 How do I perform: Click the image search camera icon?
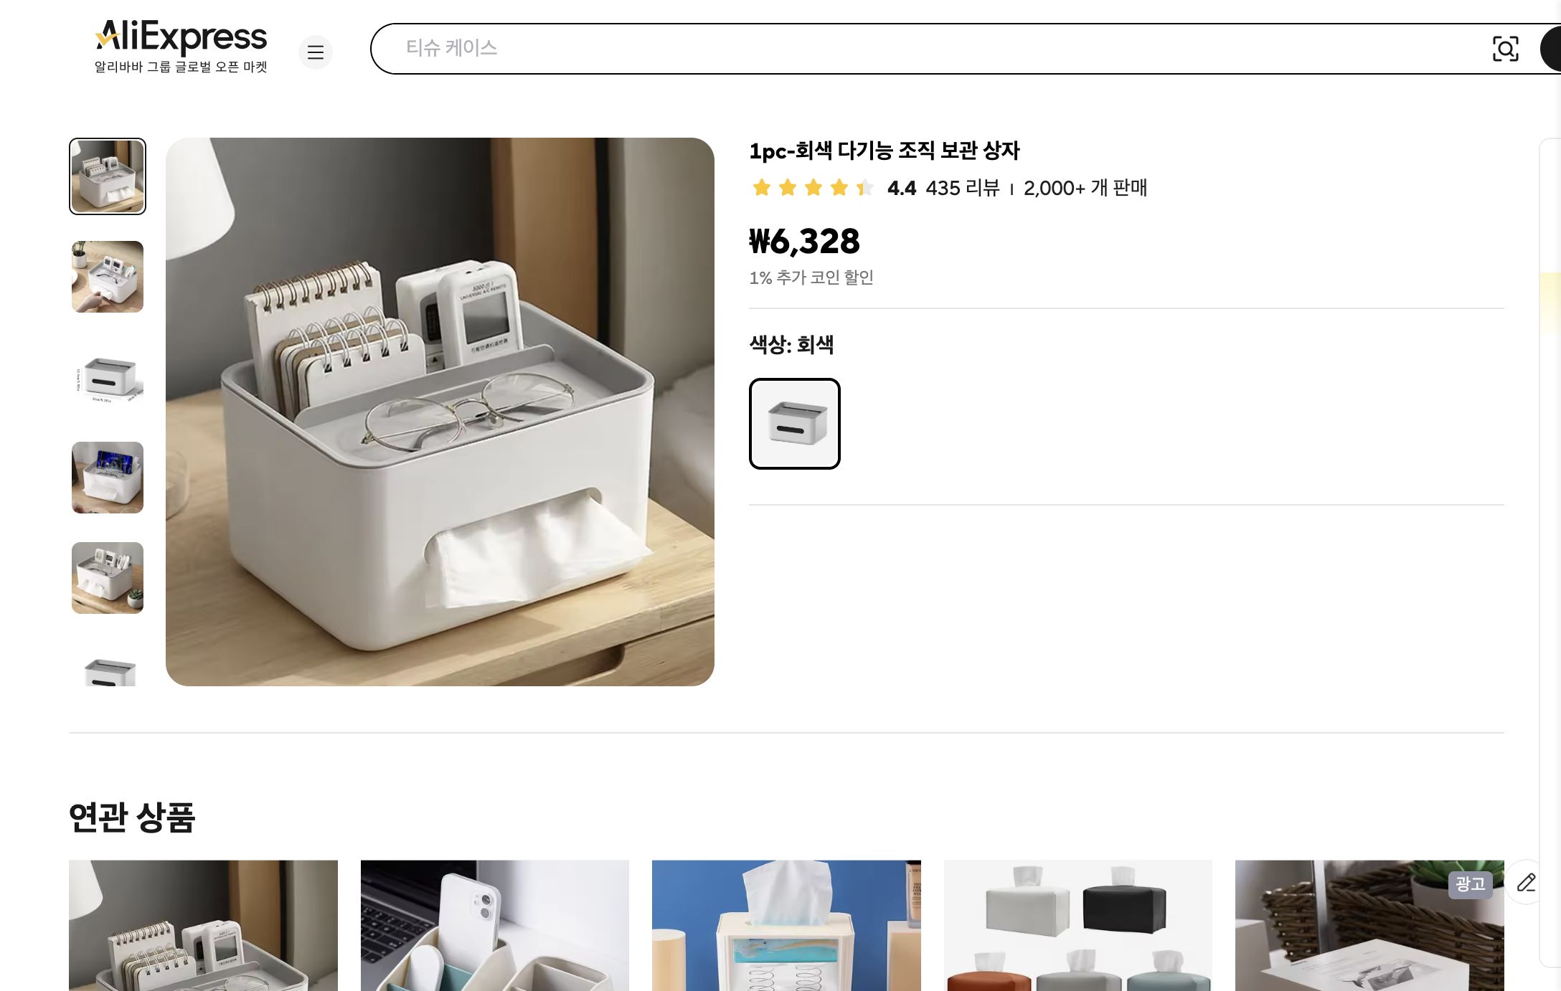[x=1505, y=49]
